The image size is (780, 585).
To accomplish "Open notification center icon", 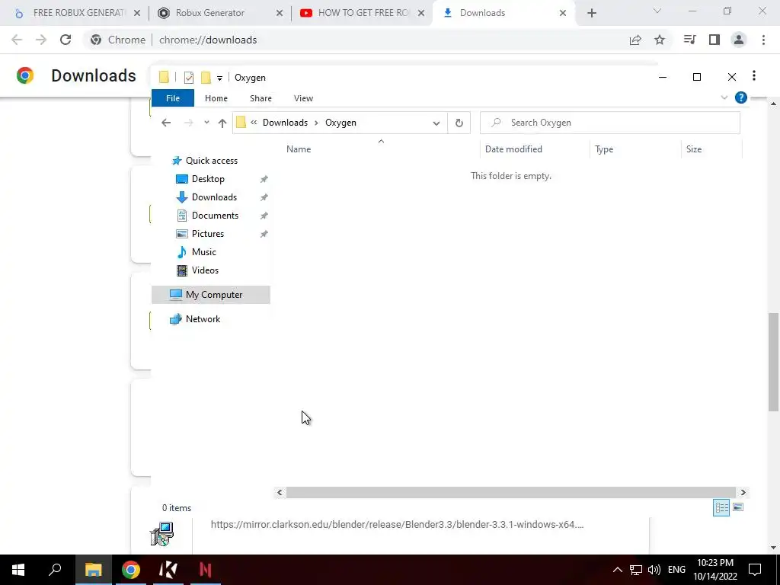I will click(x=755, y=570).
